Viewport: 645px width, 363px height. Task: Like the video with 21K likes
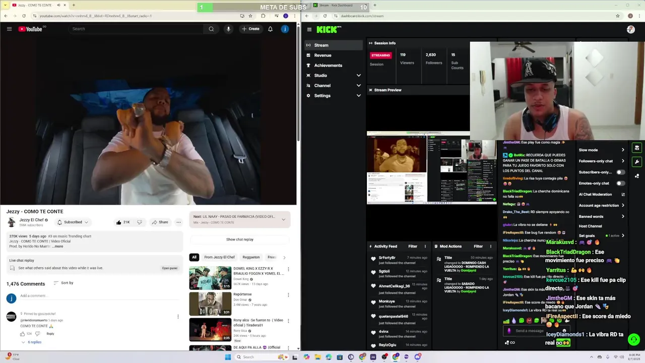pos(123,222)
